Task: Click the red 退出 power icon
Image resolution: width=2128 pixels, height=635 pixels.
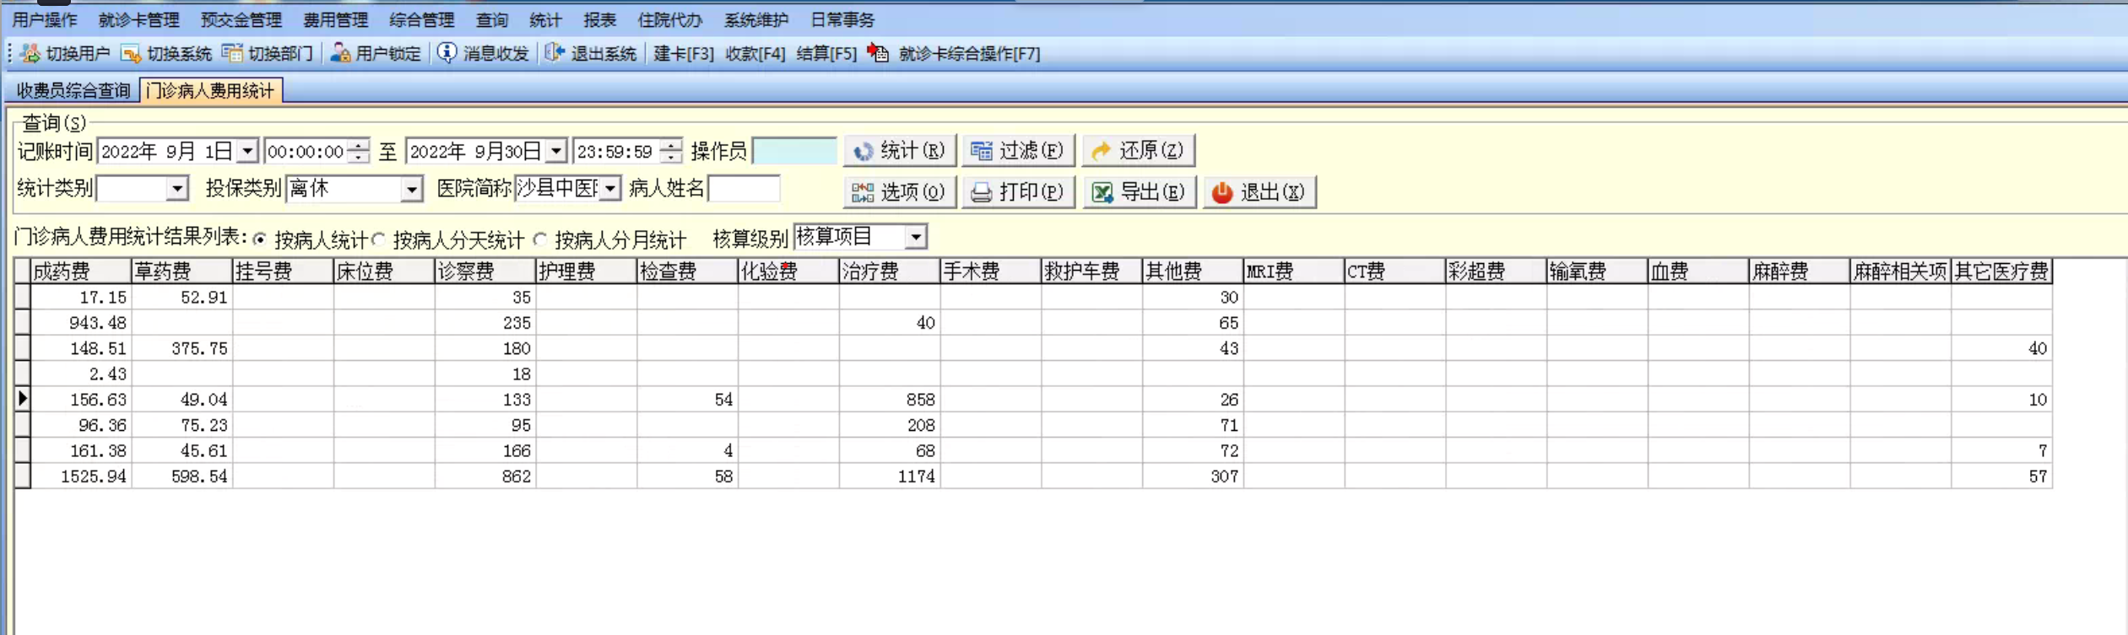Action: (1221, 192)
